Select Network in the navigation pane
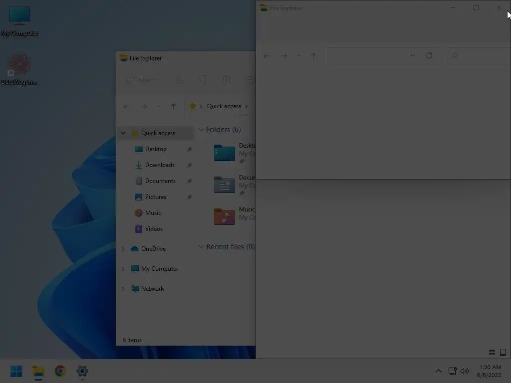 tap(153, 289)
